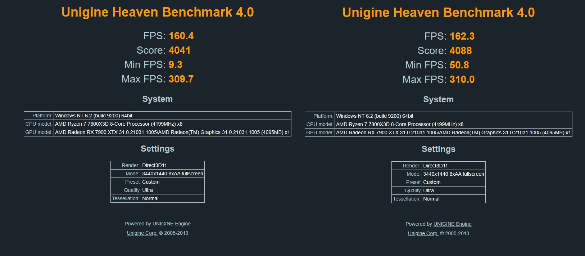585x256 pixels.
Task: Click the right Unigine Heaven Benchmark 4.0 title
Action: [439, 13]
